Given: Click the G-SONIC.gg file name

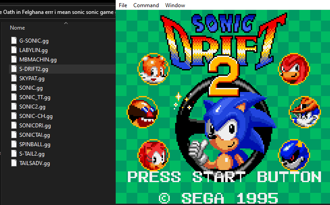Looking at the screenshot, I should click(x=34, y=41).
